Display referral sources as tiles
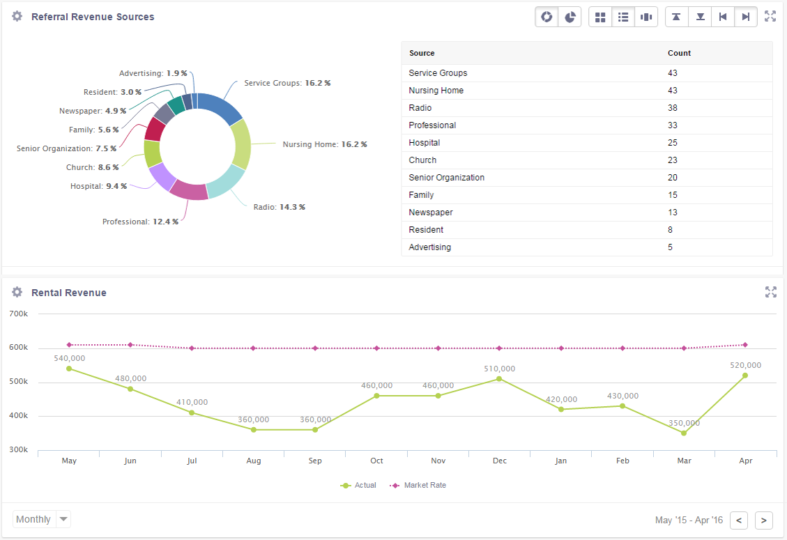Screen dimensions: 787x540 point(599,16)
